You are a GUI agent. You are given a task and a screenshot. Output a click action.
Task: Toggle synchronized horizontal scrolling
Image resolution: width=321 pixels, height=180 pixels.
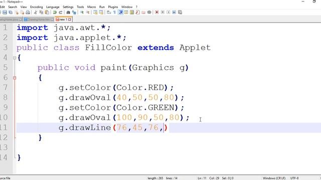coord(101,12)
